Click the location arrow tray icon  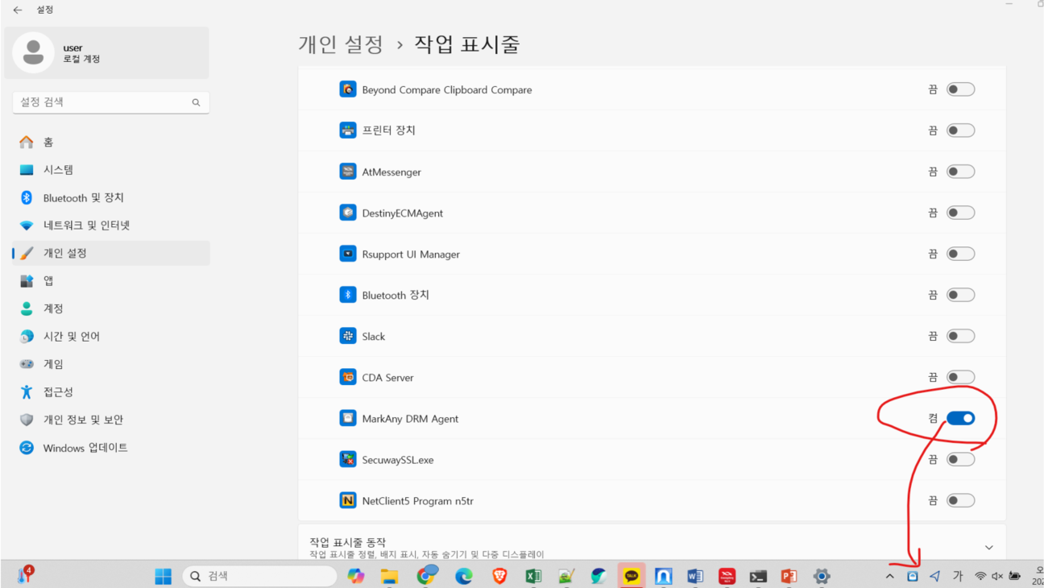click(934, 576)
